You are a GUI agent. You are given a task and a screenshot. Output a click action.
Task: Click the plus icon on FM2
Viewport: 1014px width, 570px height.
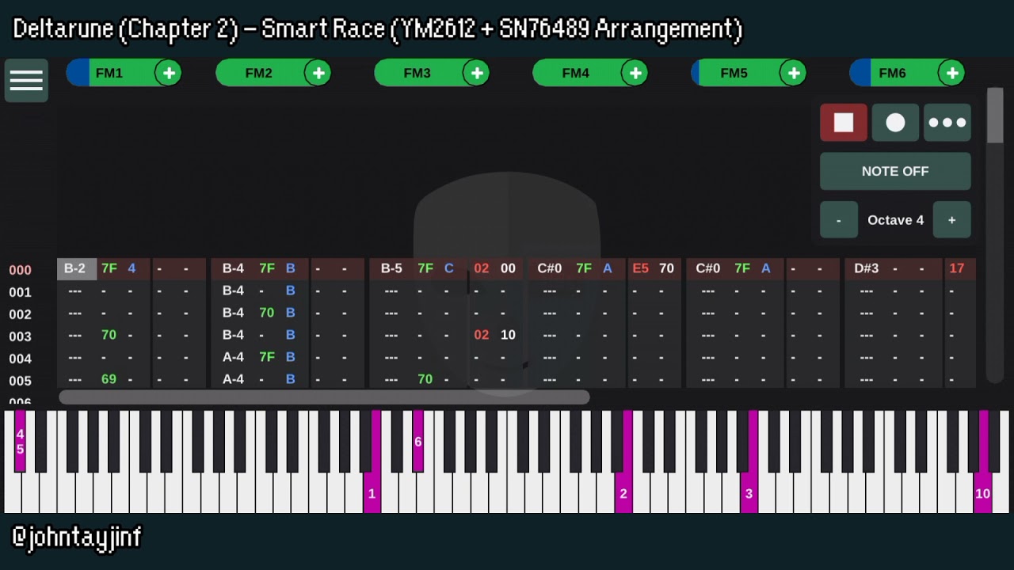tap(318, 73)
